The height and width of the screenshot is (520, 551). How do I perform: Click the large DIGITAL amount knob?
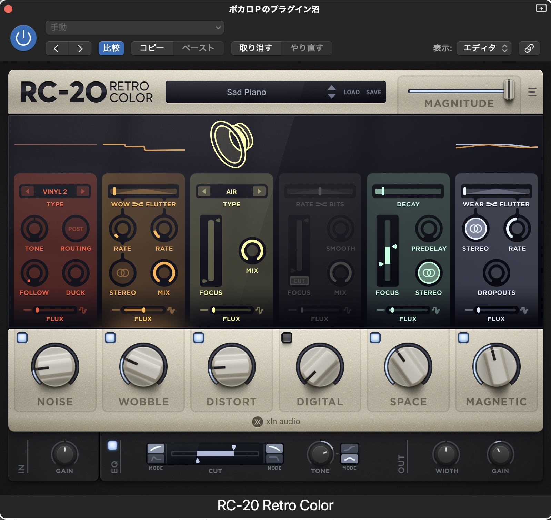pos(320,366)
